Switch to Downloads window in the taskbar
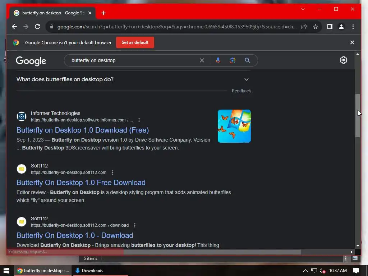 tap(100, 271)
